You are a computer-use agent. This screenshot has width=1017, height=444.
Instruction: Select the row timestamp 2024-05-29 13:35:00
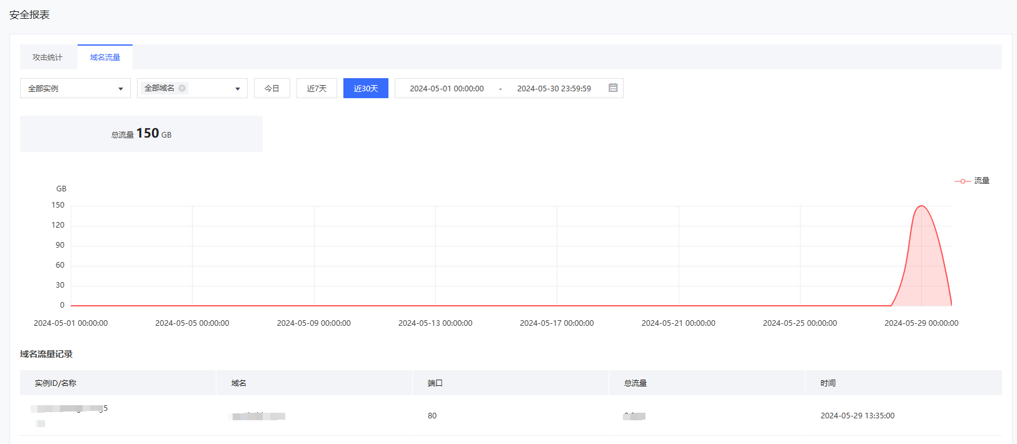pyautogui.click(x=857, y=416)
